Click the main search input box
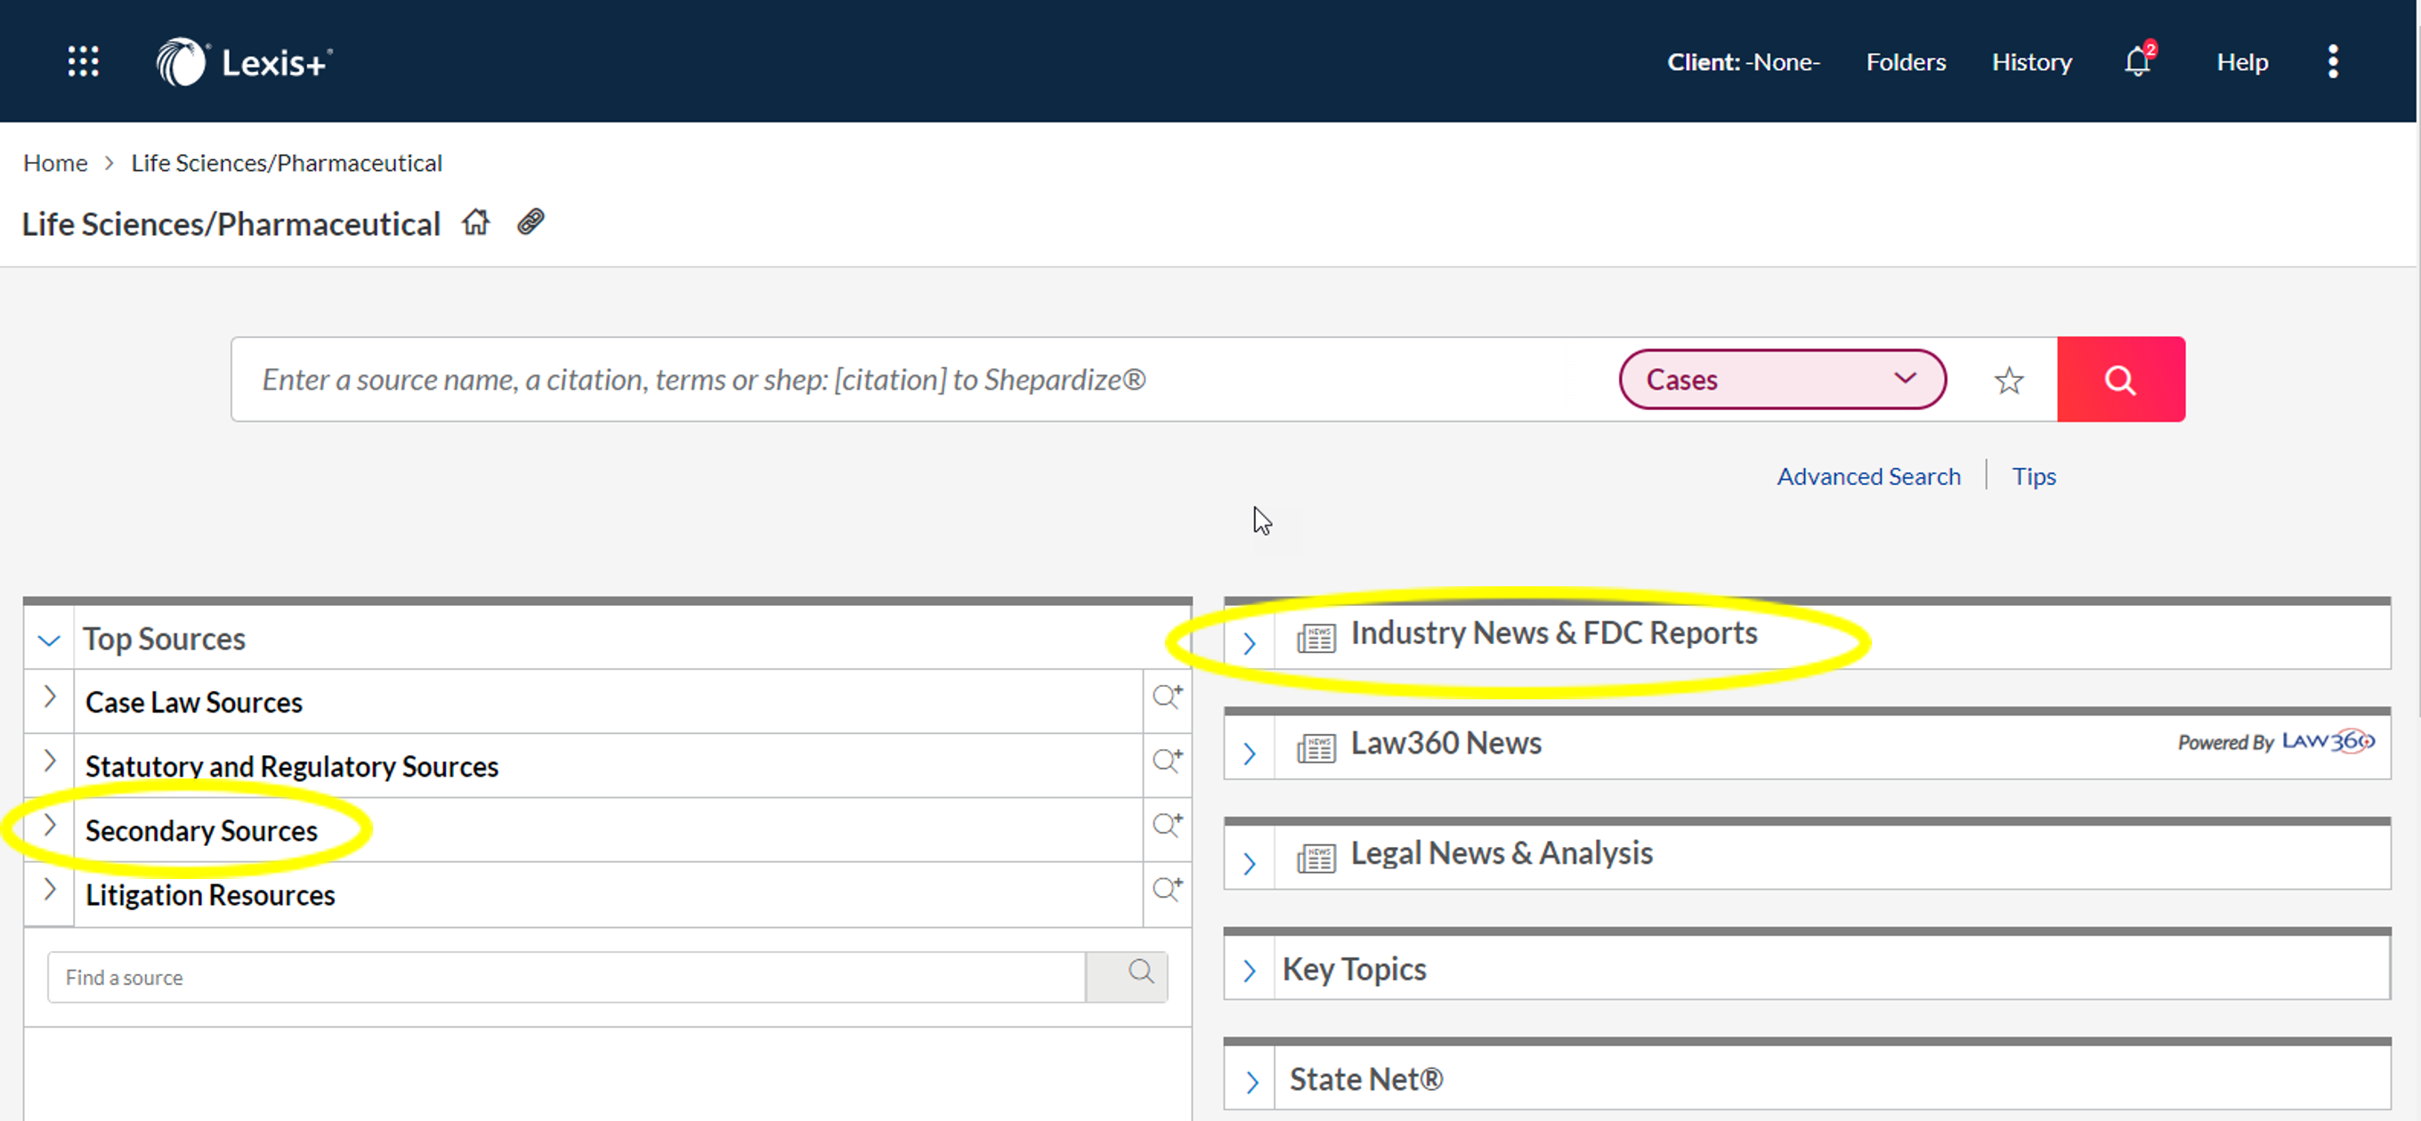Viewport: 2421px width, 1121px height. (x=925, y=380)
